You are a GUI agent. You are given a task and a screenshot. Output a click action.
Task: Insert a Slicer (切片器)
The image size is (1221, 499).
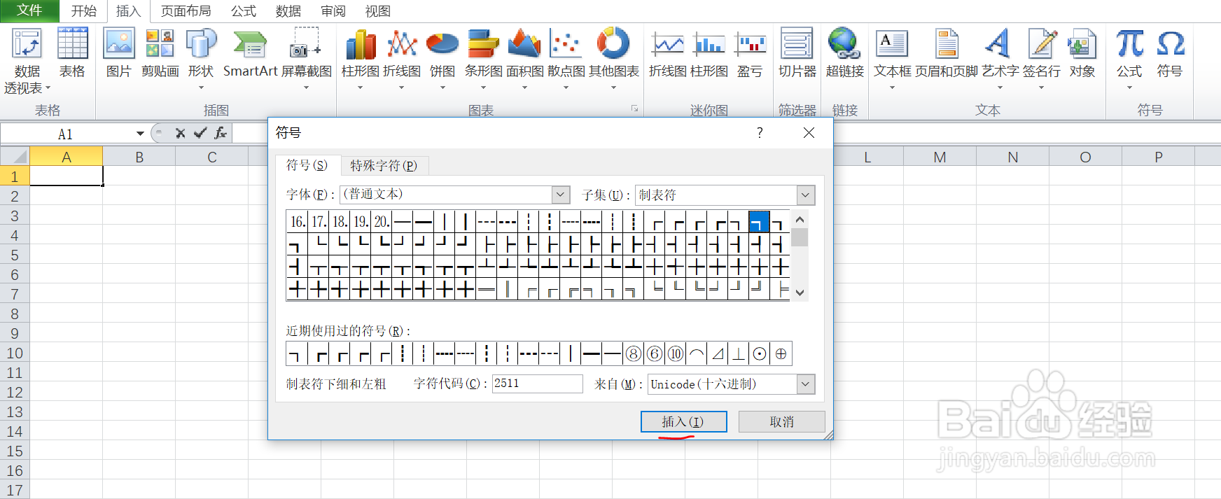click(x=797, y=53)
